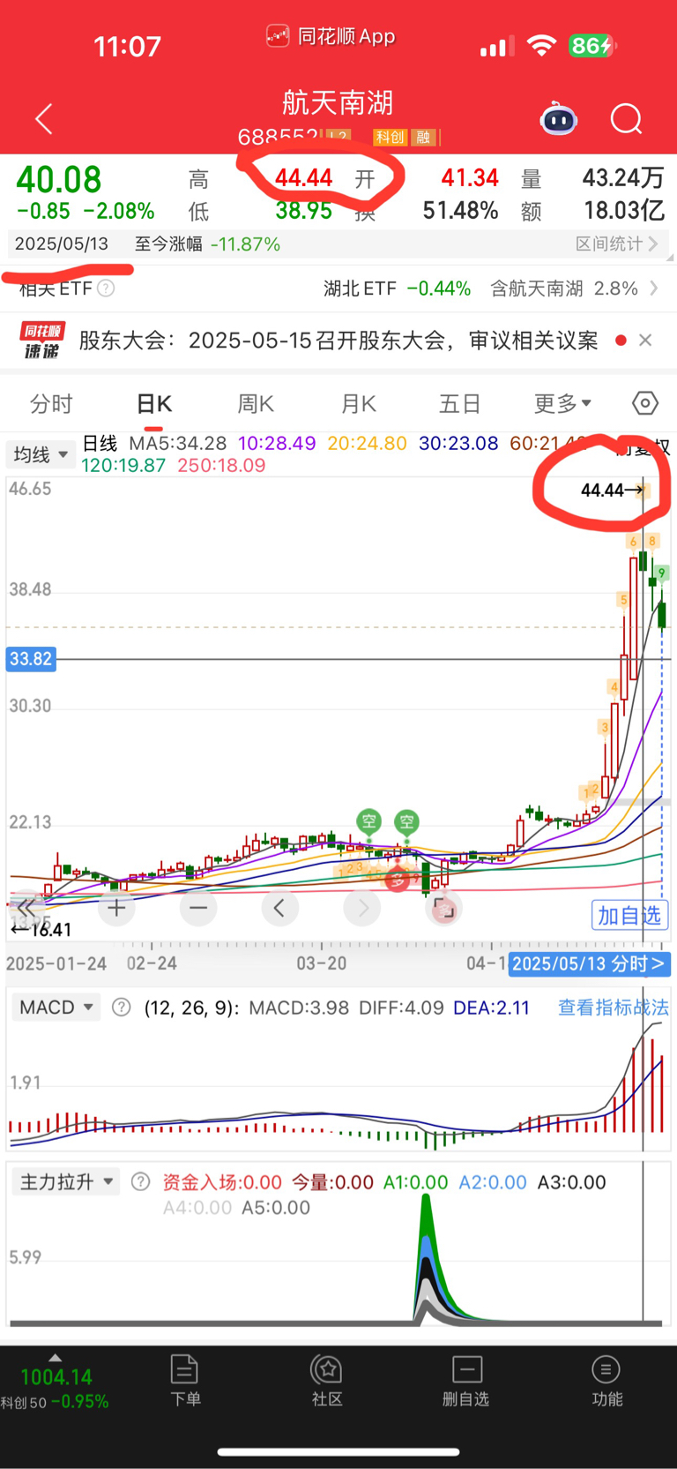Tap the 同花顺速递 logo

click(x=42, y=341)
